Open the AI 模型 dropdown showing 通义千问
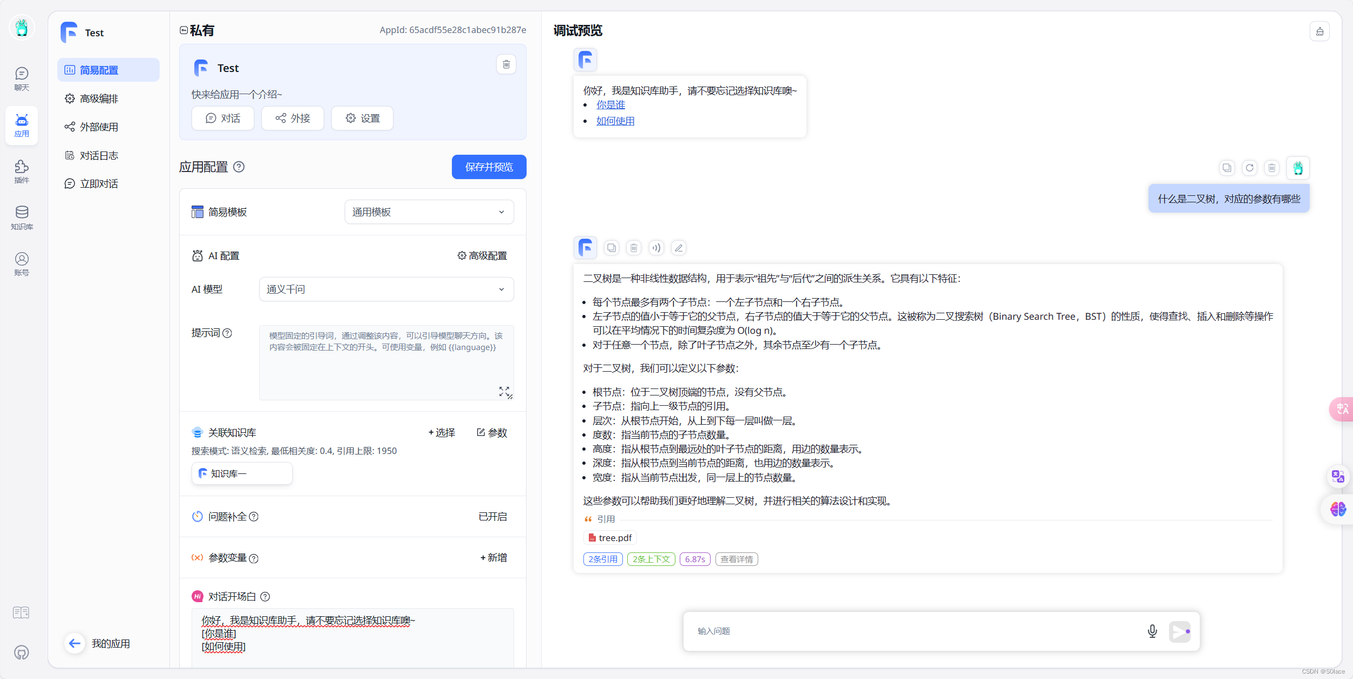The width and height of the screenshot is (1353, 679). click(x=386, y=289)
